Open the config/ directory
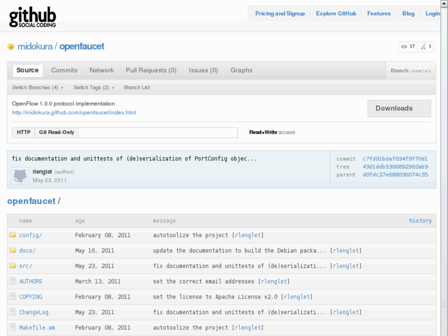The image size is (448, 336). pyautogui.click(x=31, y=235)
